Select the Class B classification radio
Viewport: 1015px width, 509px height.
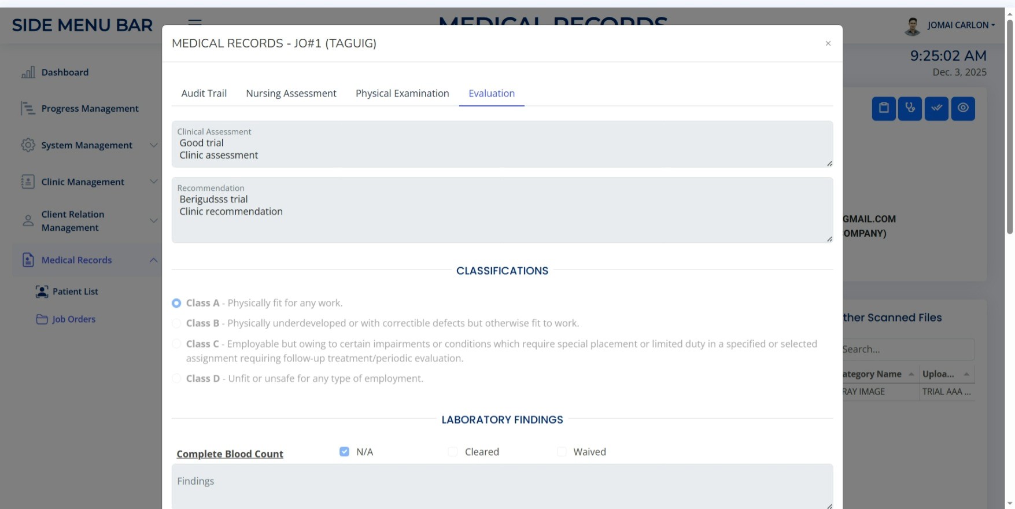176,323
